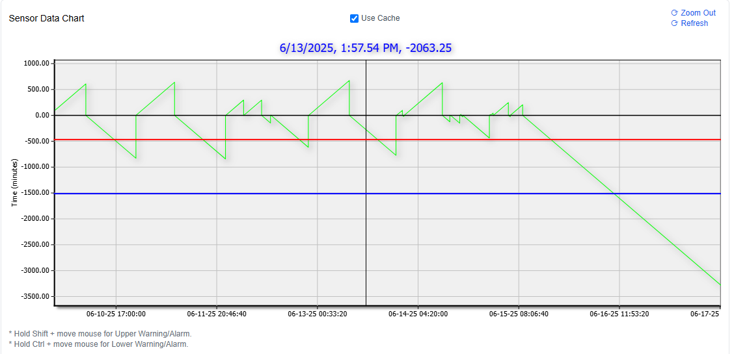Click the Sensor Data Chart title
This screenshot has width=734, height=354.
click(x=46, y=18)
